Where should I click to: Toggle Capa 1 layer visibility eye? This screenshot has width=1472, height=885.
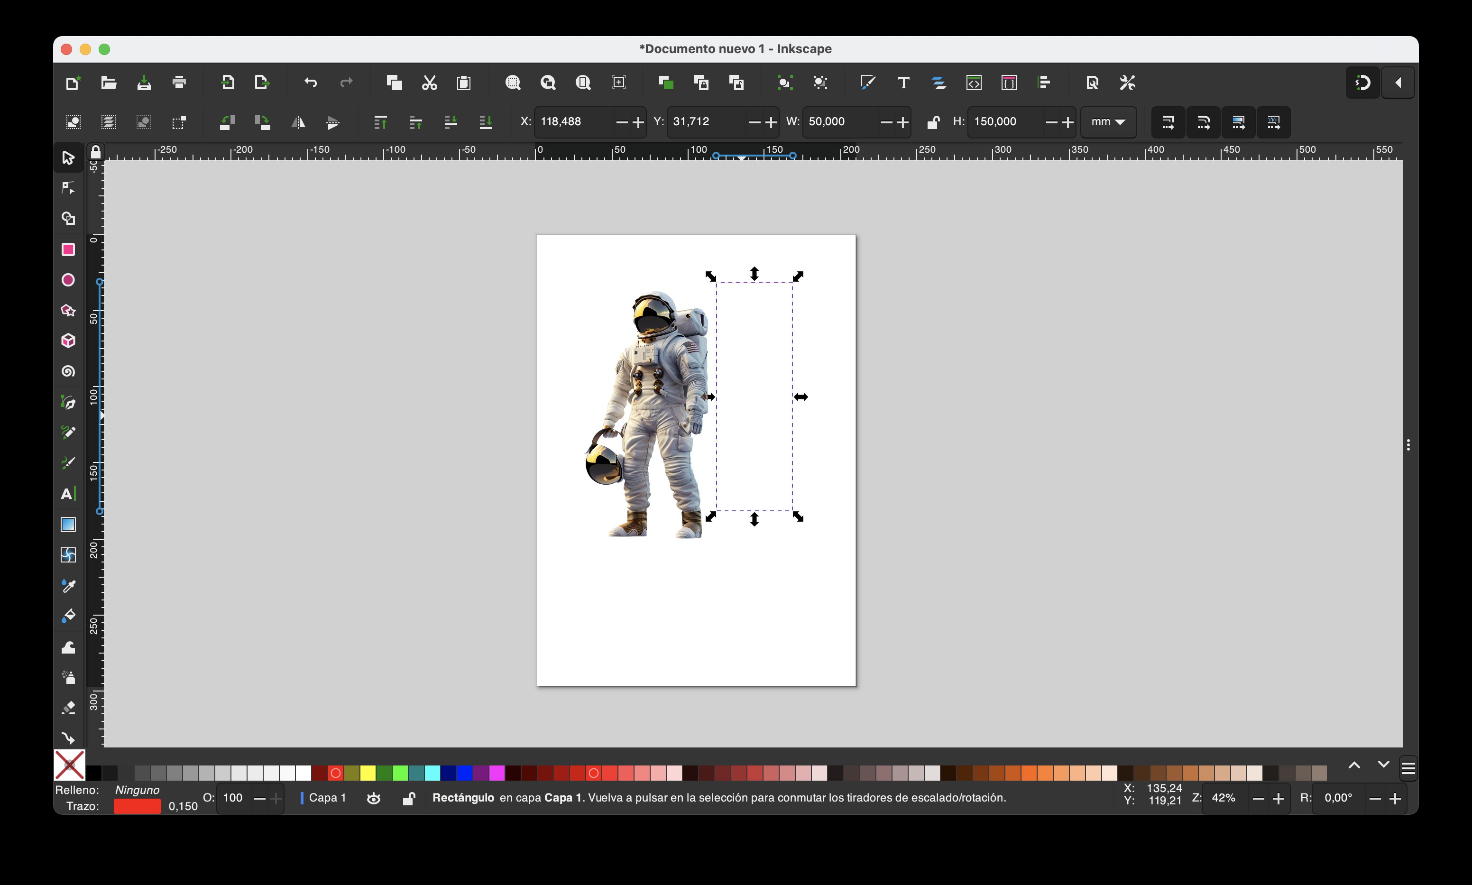[374, 799]
